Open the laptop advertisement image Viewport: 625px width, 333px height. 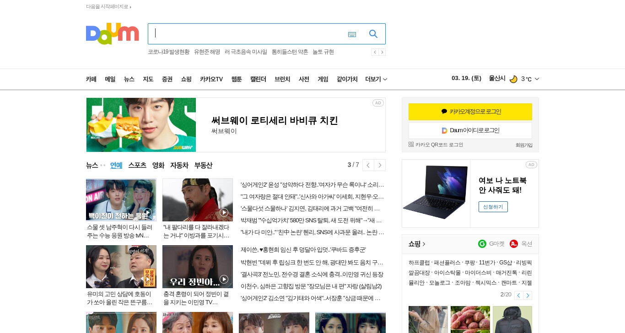436,193
